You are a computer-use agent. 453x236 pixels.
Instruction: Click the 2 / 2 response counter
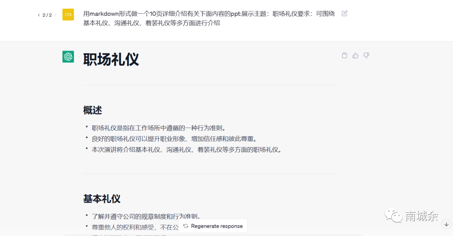pyautogui.click(x=47, y=15)
